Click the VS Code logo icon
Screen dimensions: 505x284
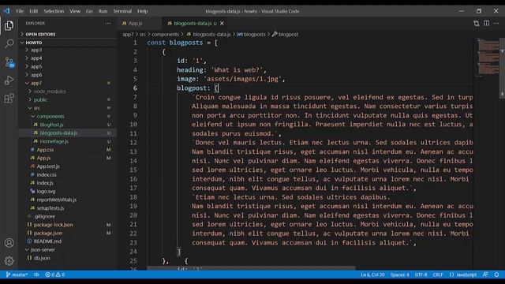pyautogui.click(x=7, y=11)
